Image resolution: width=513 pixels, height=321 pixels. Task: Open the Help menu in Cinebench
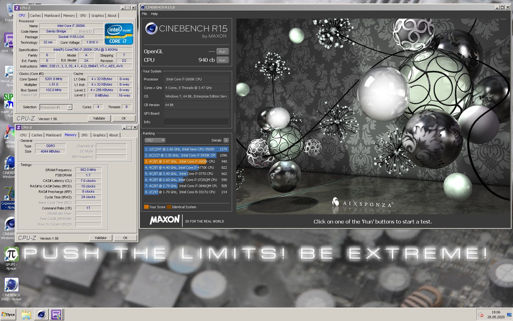tap(155, 14)
